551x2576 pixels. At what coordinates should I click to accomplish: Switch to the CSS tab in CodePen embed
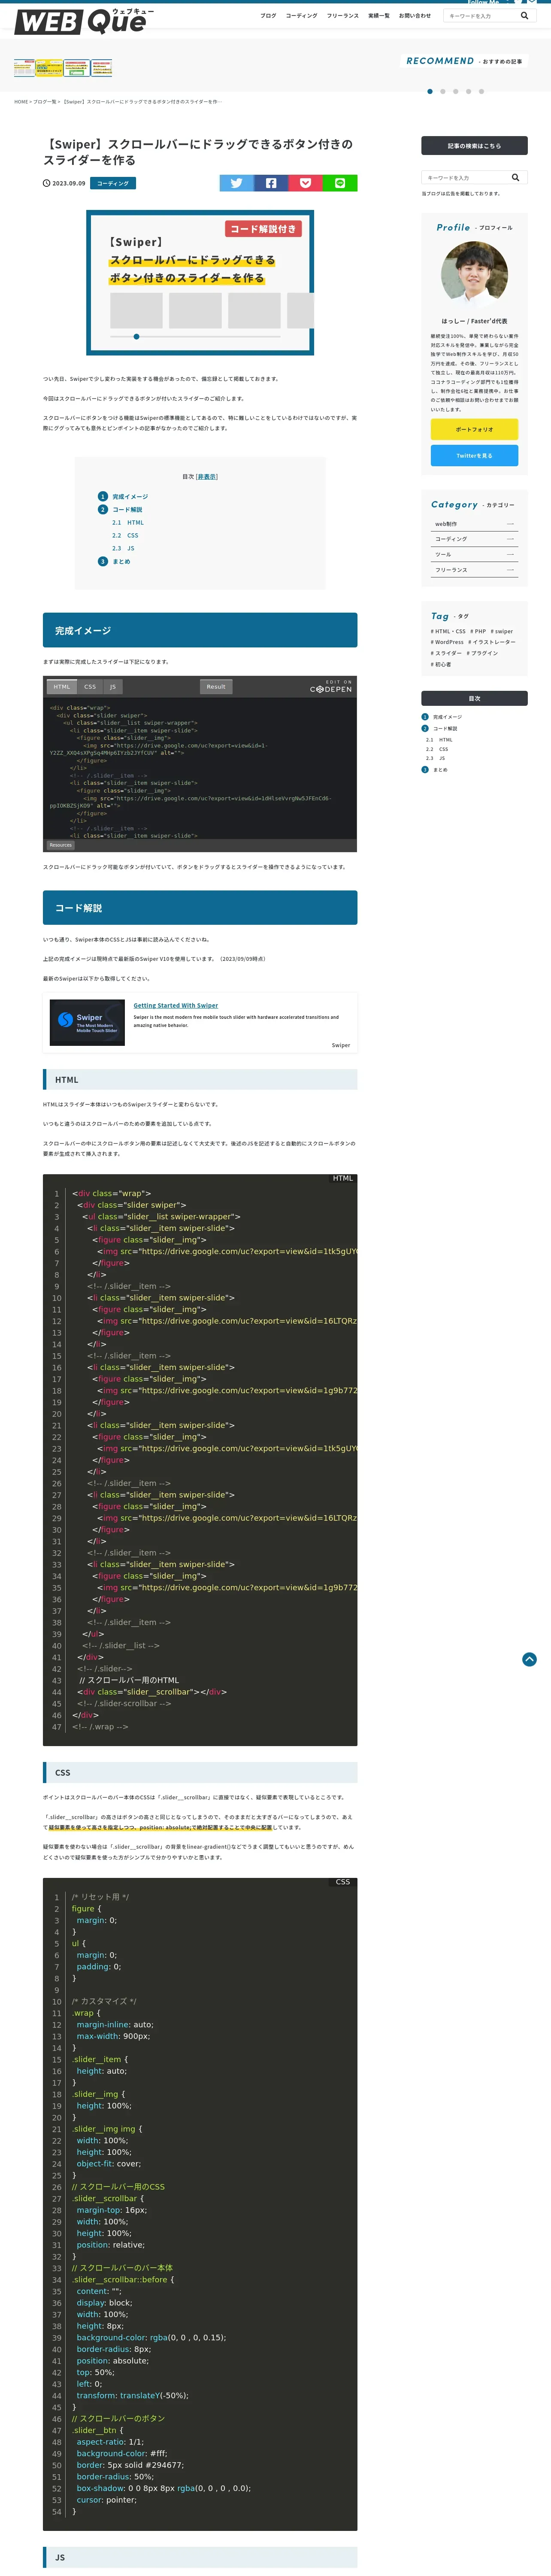(90, 687)
